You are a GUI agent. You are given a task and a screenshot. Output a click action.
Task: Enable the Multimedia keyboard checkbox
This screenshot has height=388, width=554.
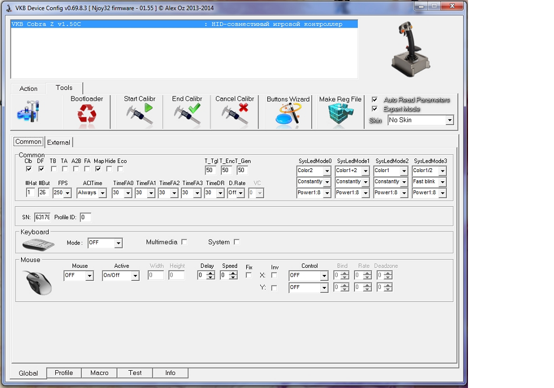184,242
